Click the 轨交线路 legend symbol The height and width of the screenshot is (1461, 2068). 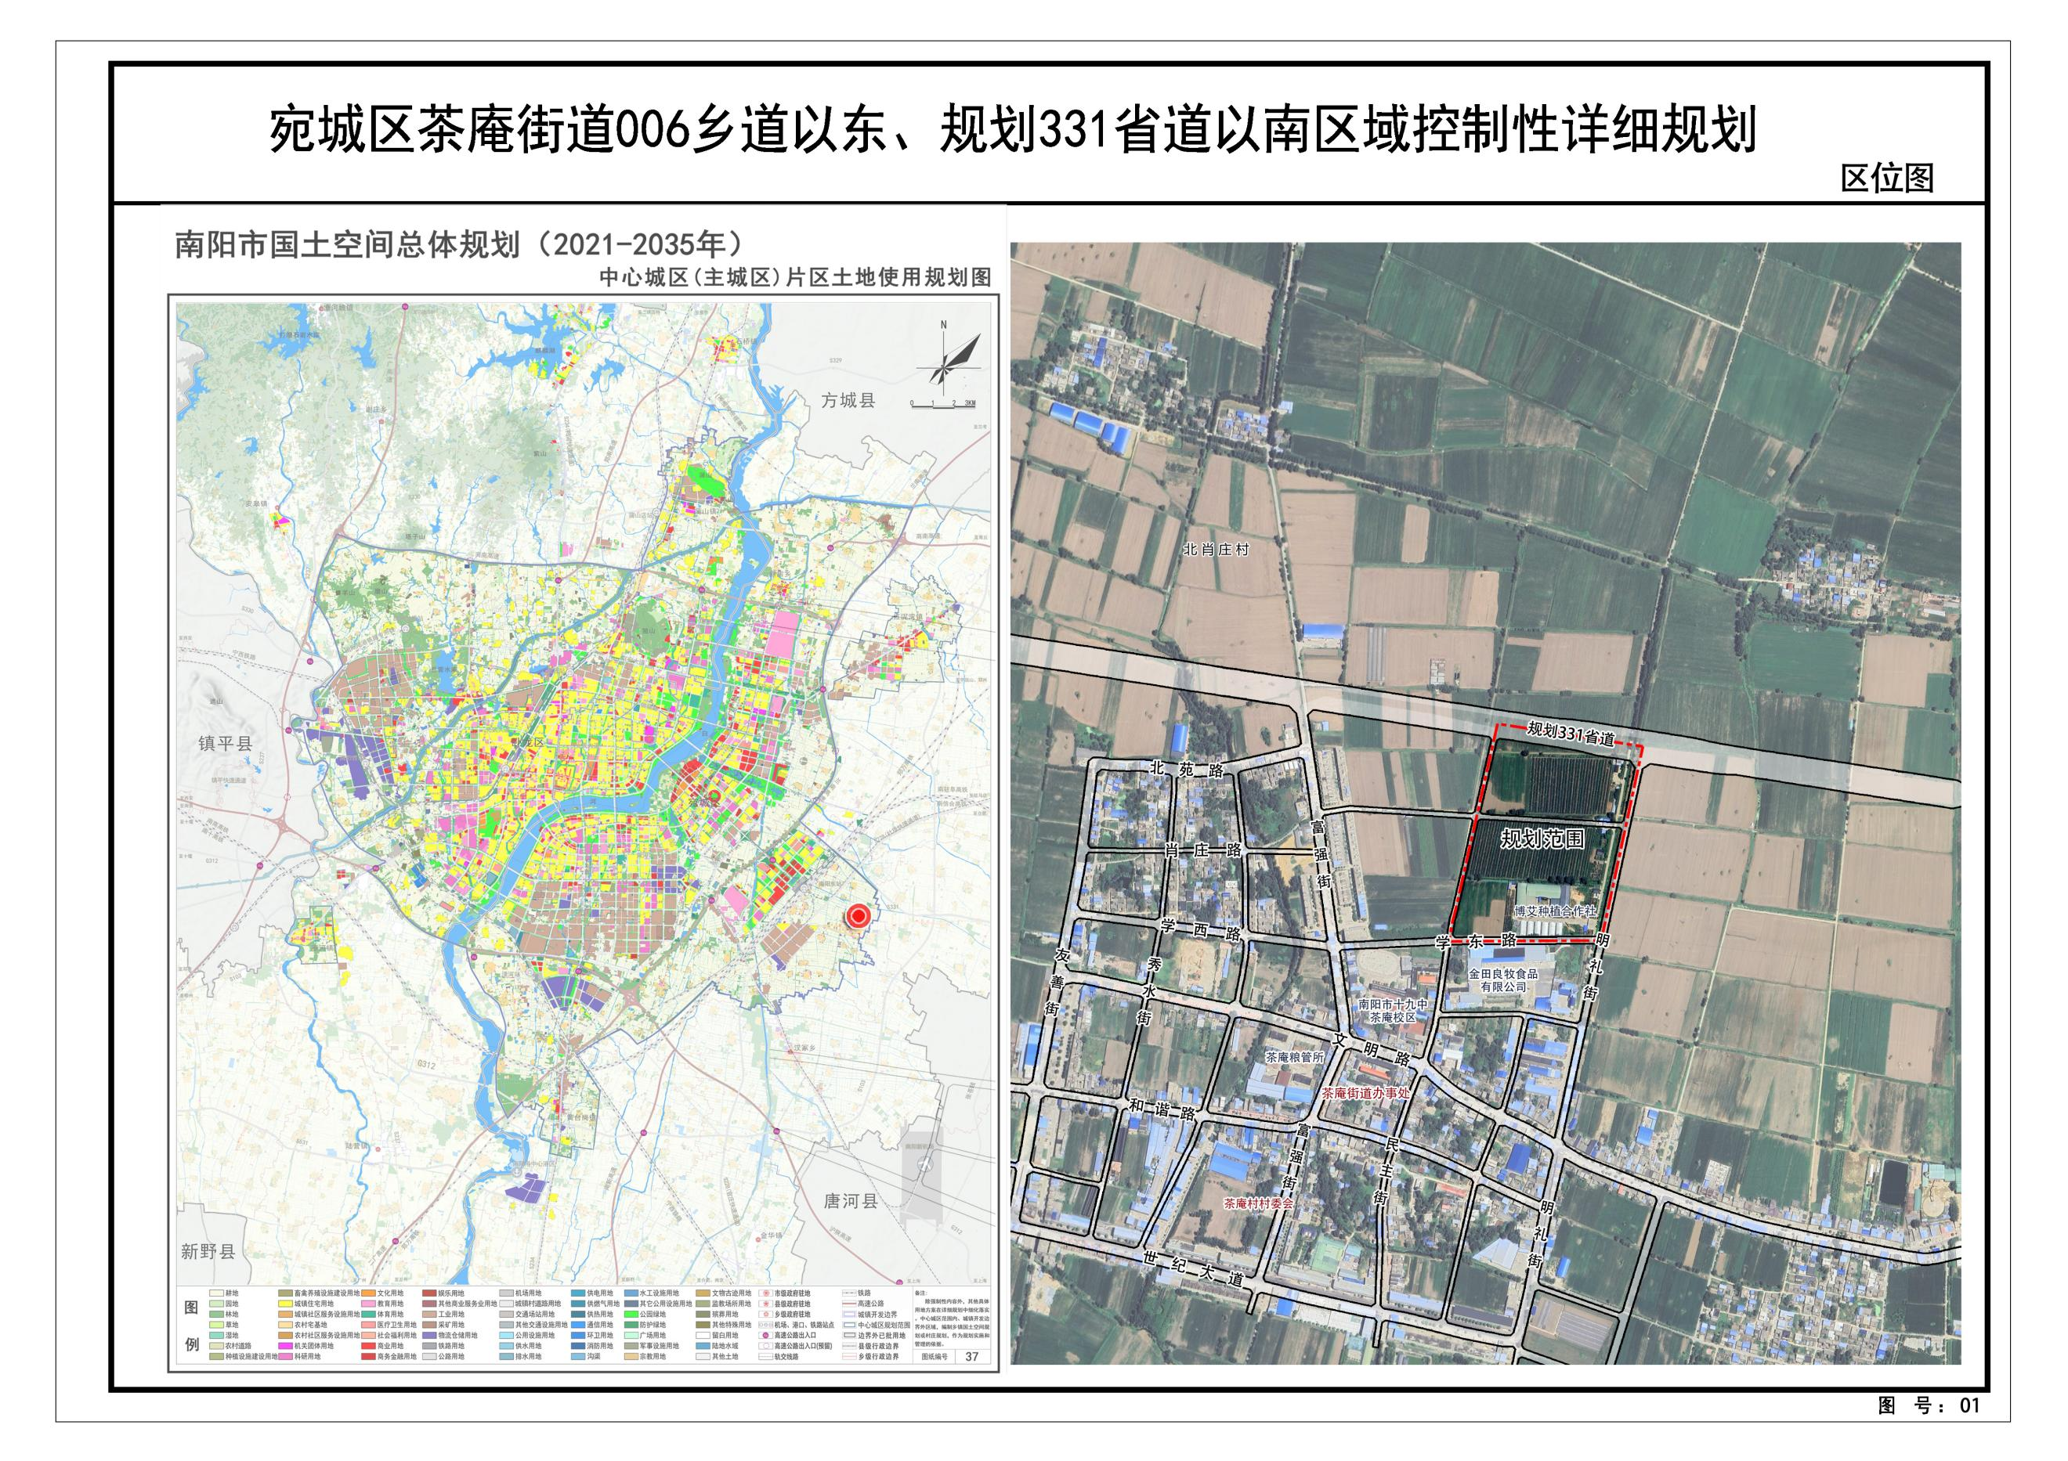767,1357
